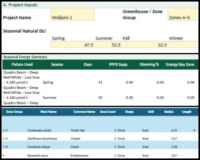Viewport: 200px width, 160px height.
Task: Select the Radius column header
Action: pyautogui.click(x=169, y=112)
